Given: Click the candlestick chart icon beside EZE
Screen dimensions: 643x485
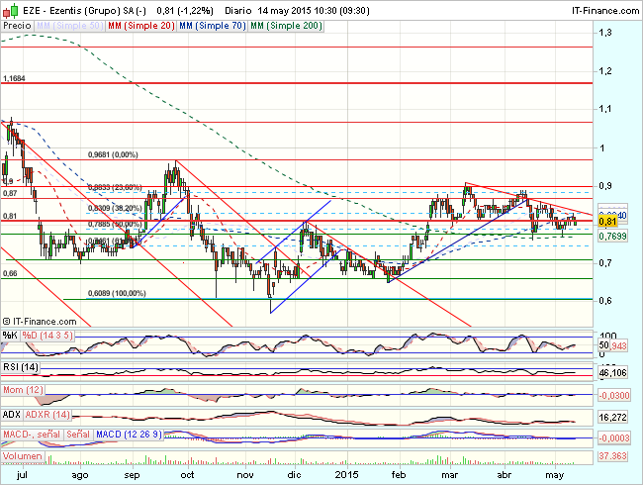Looking at the screenshot, I should [x=10, y=10].
